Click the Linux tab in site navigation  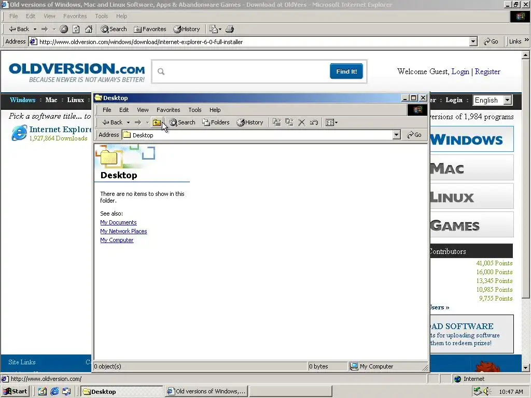tap(76, 100)
